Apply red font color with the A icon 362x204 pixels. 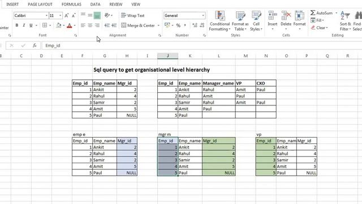70,25
